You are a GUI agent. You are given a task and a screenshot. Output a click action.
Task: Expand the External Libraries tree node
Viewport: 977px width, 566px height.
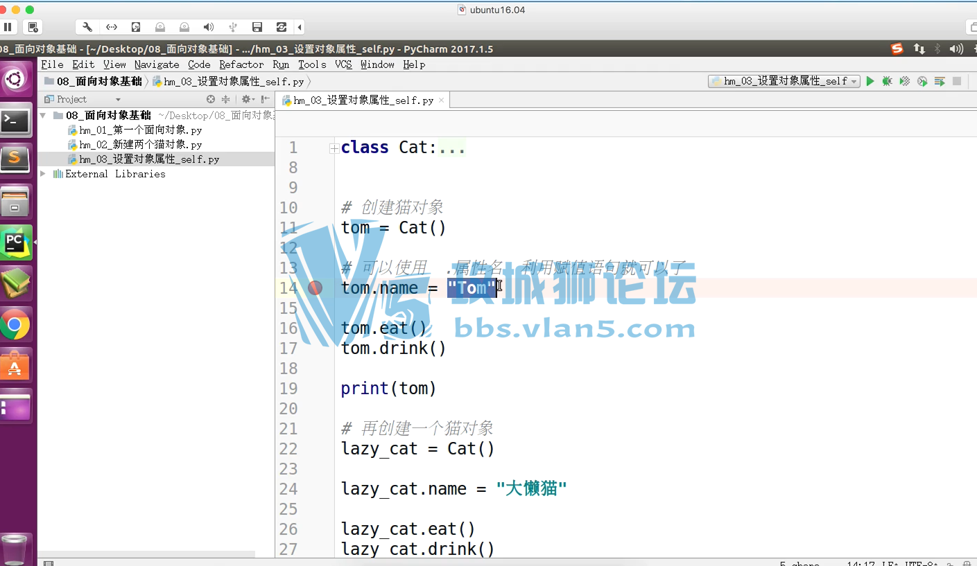(x=43, y=174)
